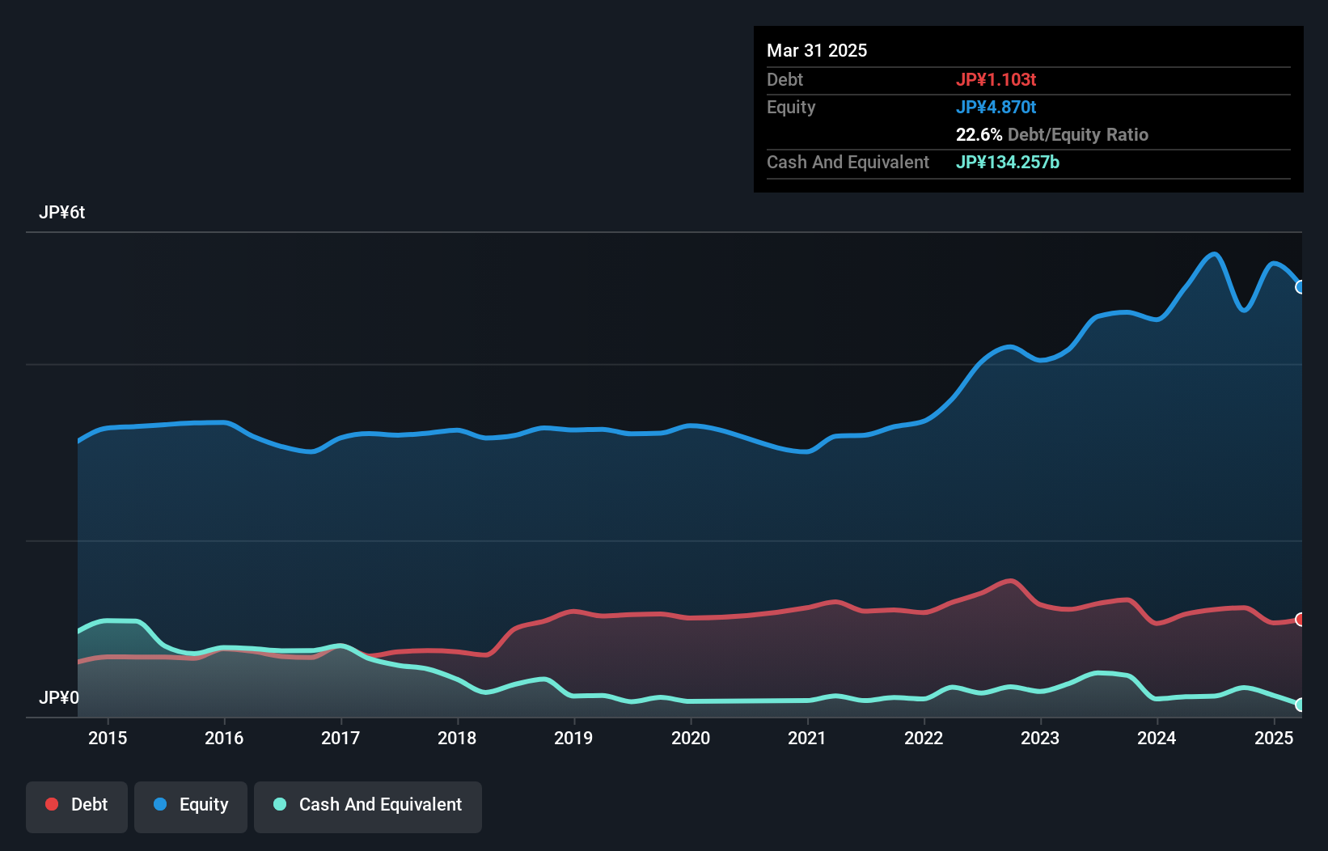The width and height of the screenshot is (1328, 851).
Task: Click the 2018 x-axis year label
Action: pos(457,738)
